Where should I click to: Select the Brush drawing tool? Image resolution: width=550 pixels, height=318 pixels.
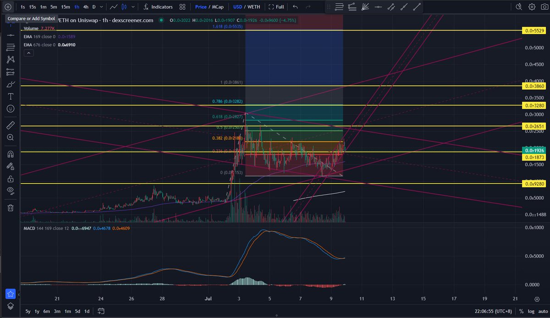pos(10,84)
